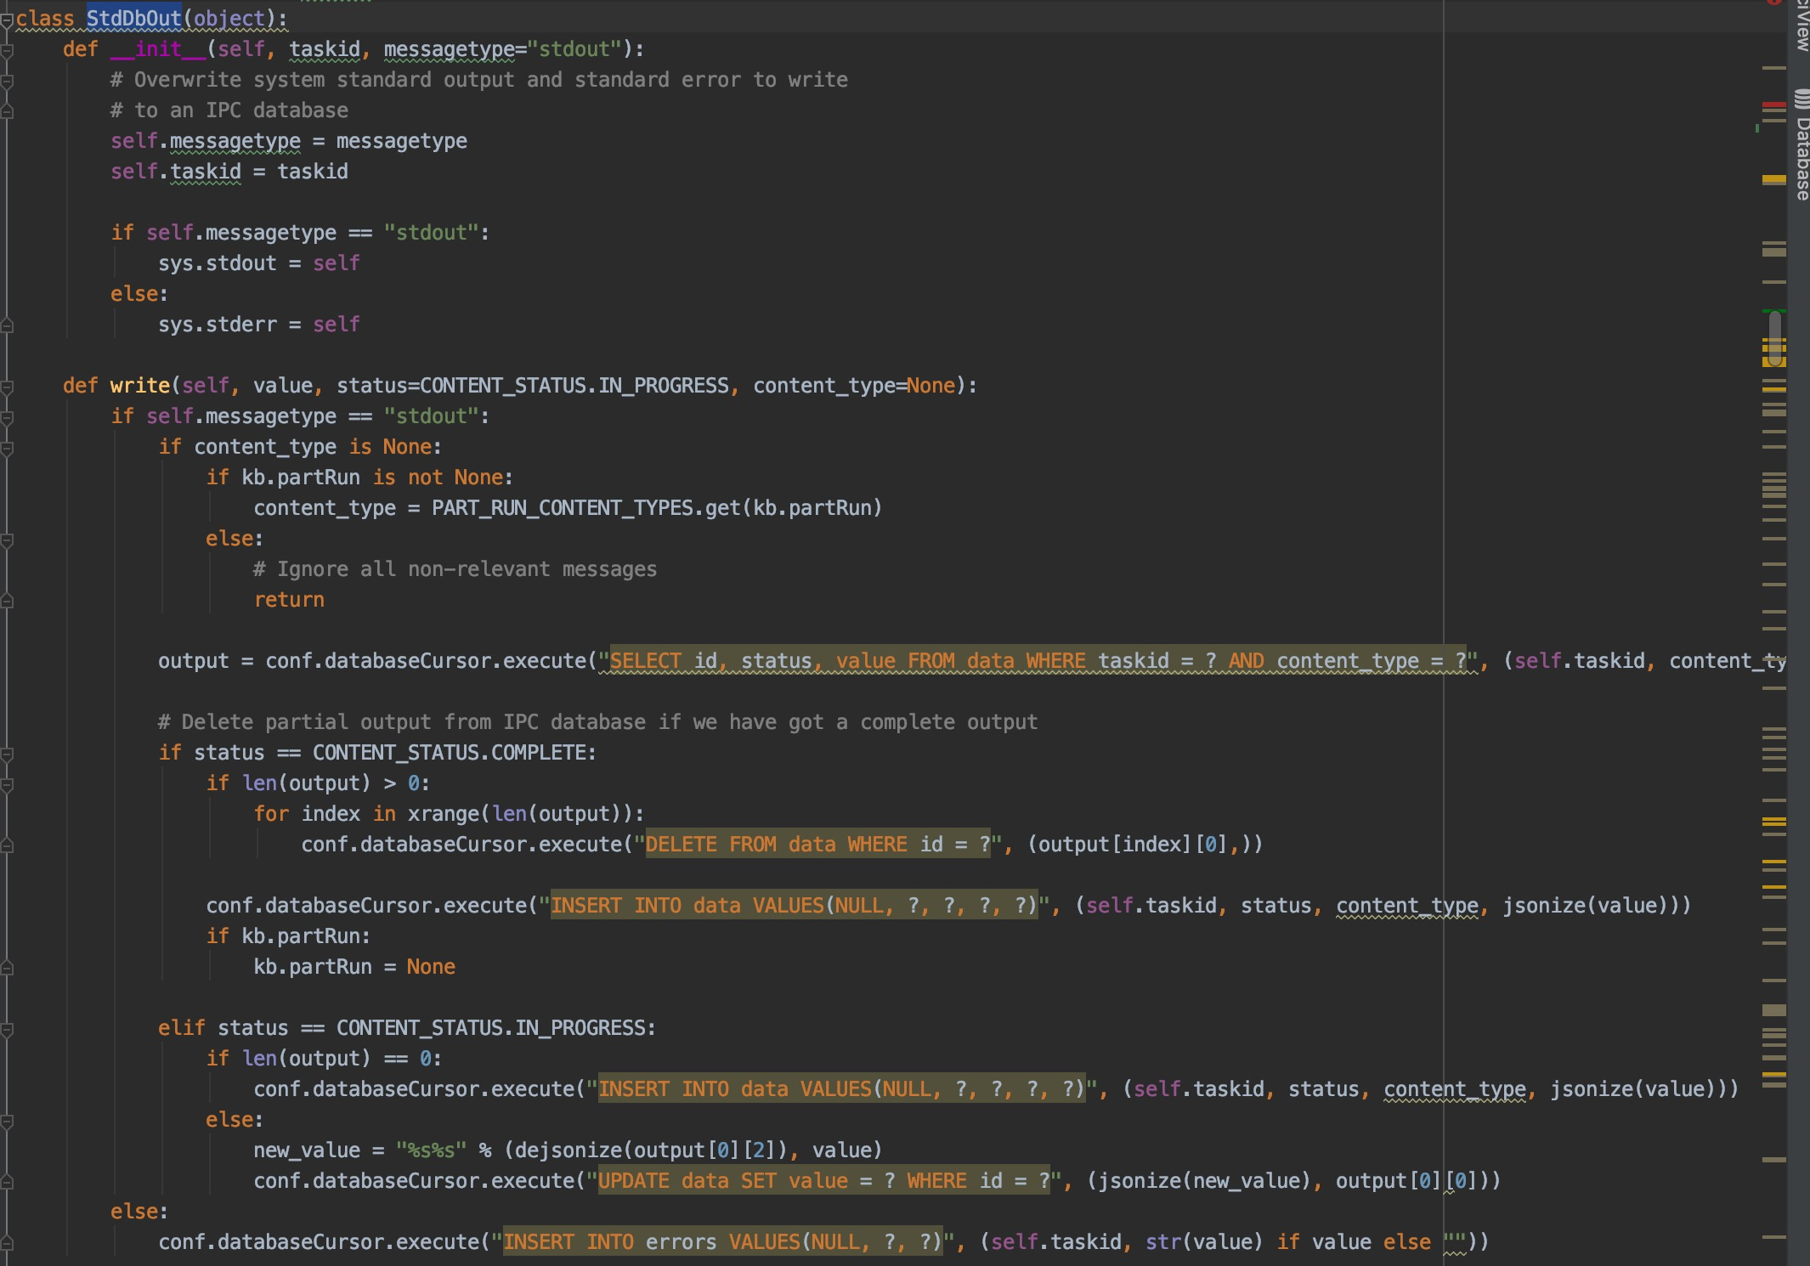Fold the 'if content_type is None' block
1810x1266 pixels.
[7, 448]
